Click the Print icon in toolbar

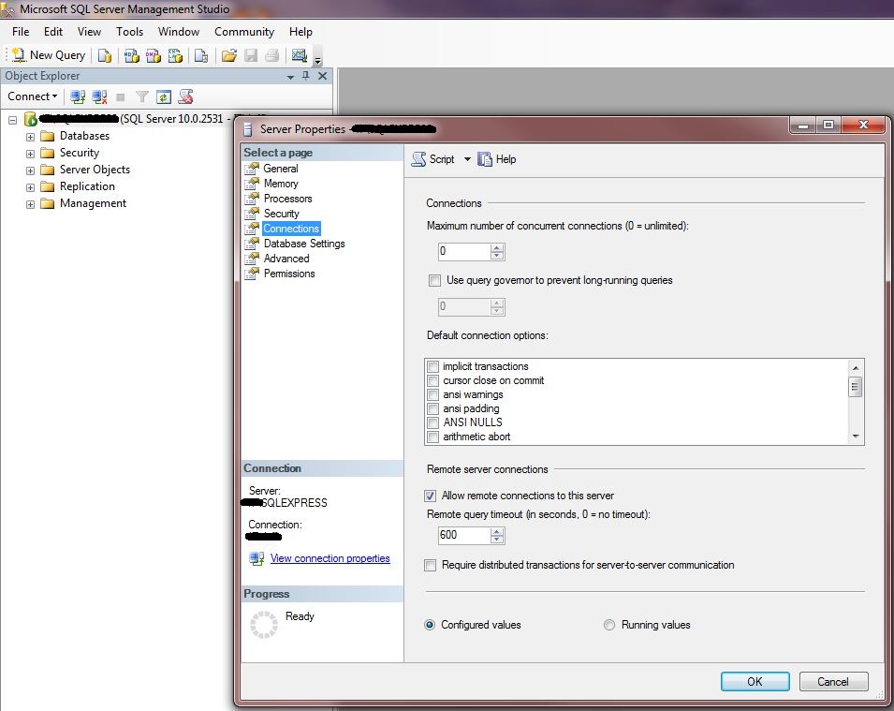pyautogui.click(x=272, y=55)
